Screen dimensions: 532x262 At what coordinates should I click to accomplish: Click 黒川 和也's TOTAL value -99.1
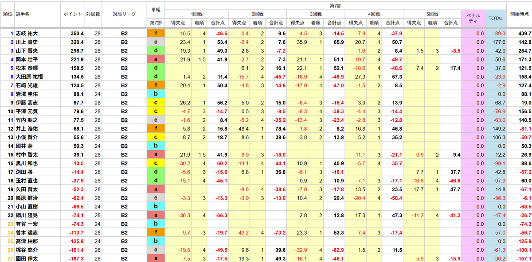tap(498, 163)
